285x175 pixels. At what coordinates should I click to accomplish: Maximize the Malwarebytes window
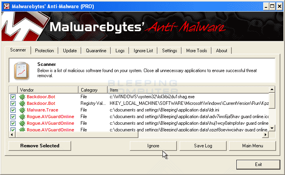point(272,7)
